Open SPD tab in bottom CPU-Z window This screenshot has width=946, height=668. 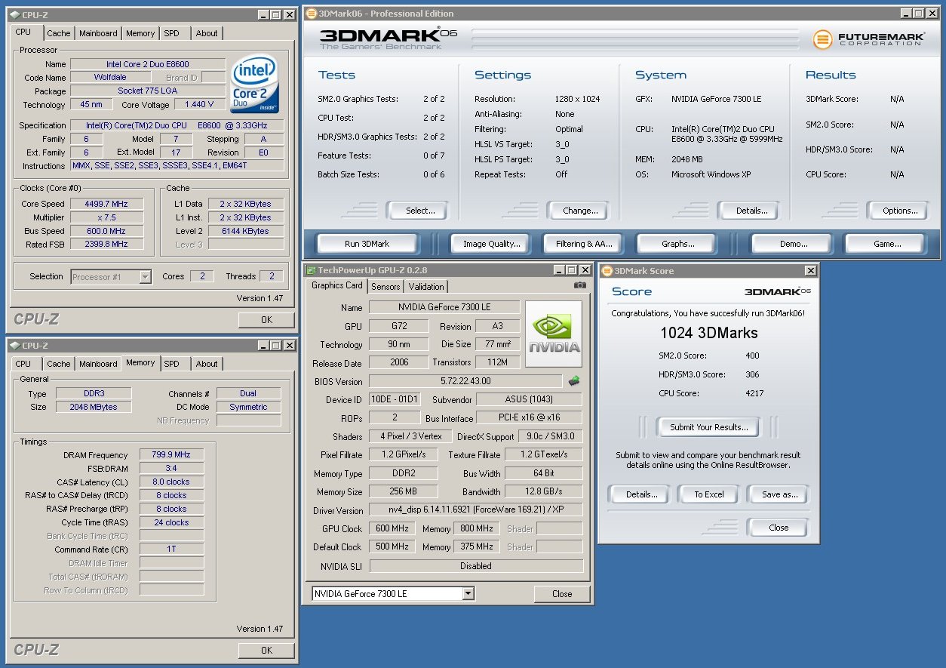click(x=172, y=364)
